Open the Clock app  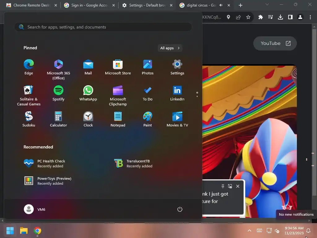pos(88,119)
